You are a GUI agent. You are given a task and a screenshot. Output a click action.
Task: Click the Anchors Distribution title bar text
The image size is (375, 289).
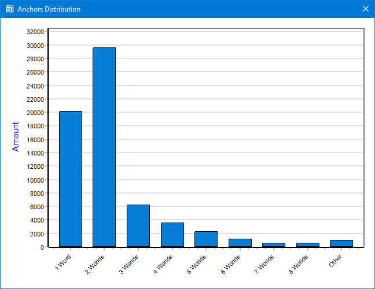(x=49, y=9)
